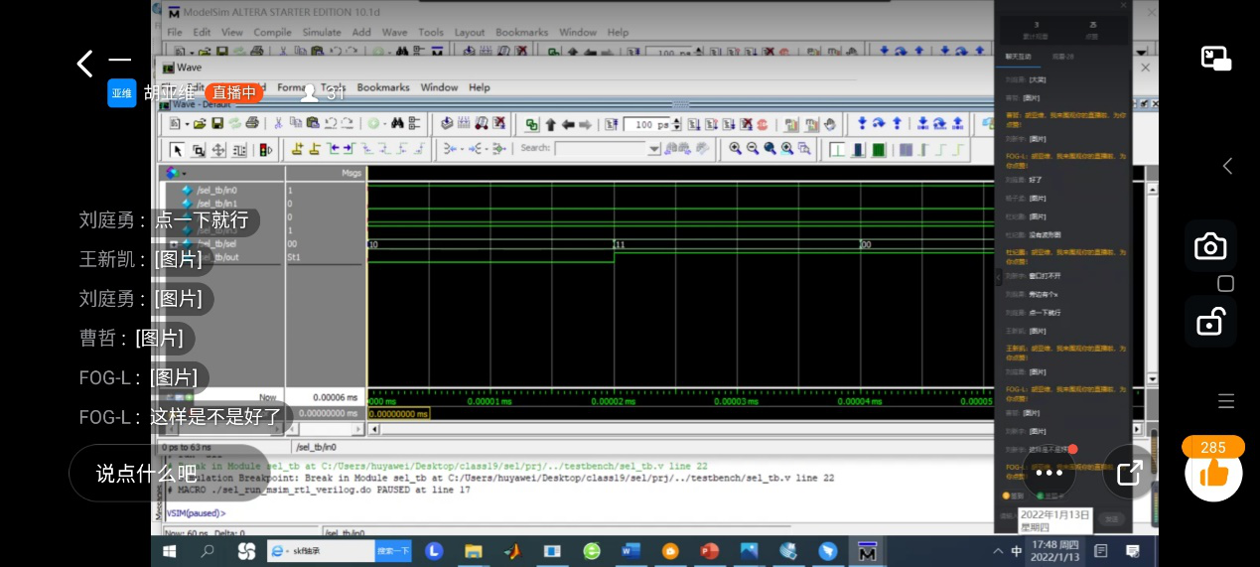1260x567 pixels.
Task: Tap the 说点什么吧 comment box
Action: [146, 473]
